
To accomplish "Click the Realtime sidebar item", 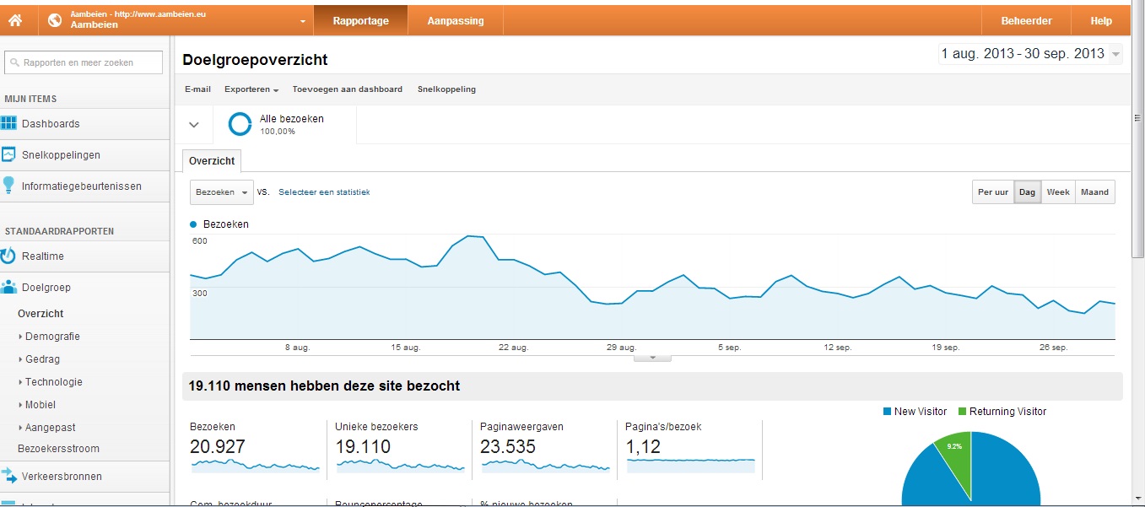I will pyautogui.click(x=84, y=256).
